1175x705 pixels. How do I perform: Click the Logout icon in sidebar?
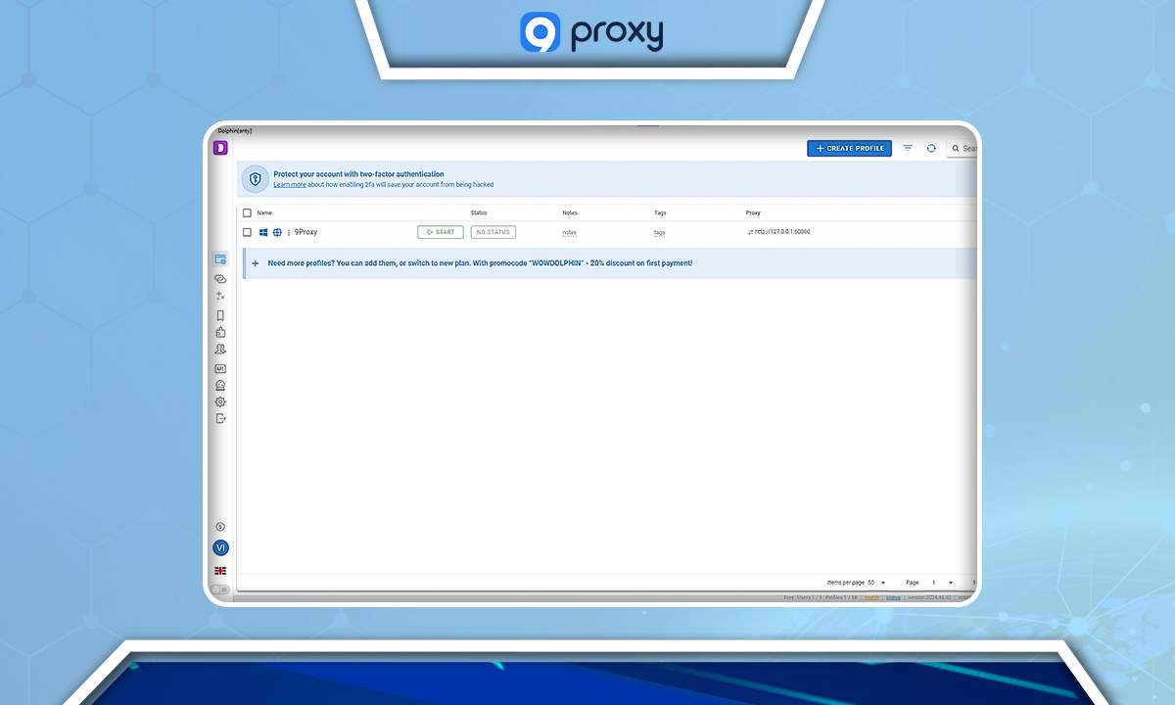pos(220,419)
